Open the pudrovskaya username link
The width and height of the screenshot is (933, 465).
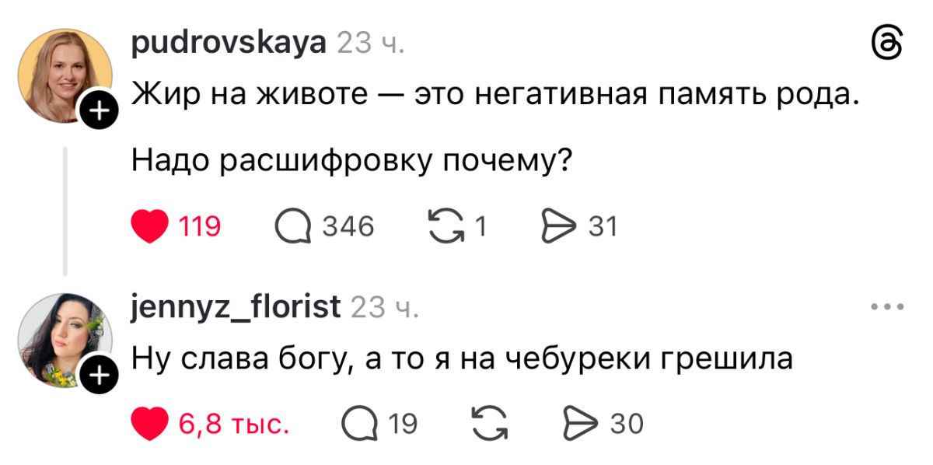[x=229, y=43]
